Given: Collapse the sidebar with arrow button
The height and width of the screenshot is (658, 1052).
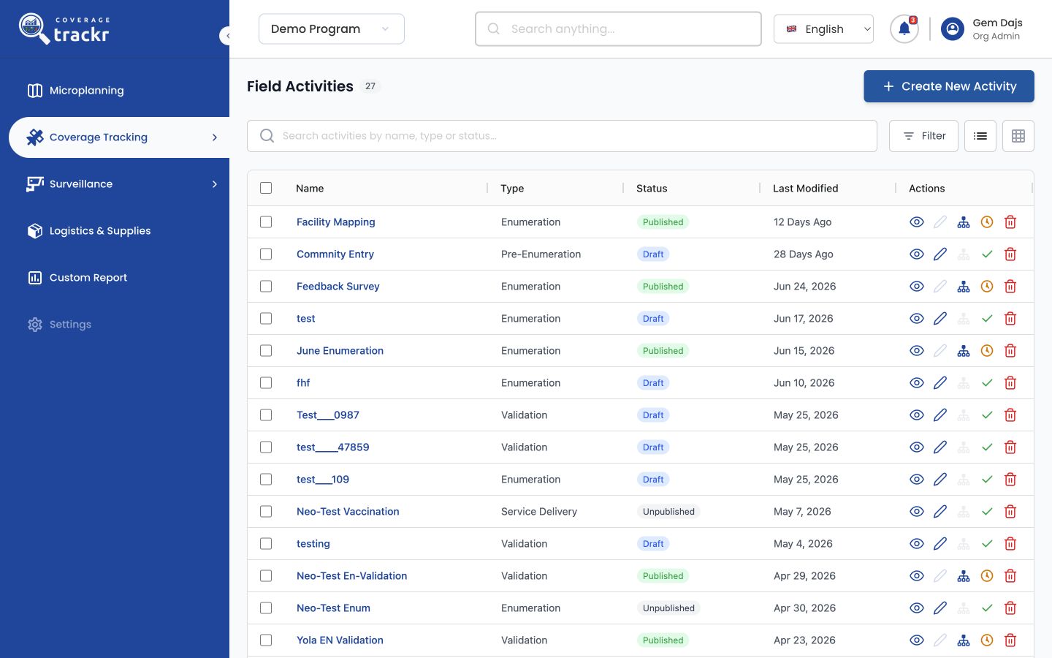Looking at the screenshot, I should [x=226, y=35].
